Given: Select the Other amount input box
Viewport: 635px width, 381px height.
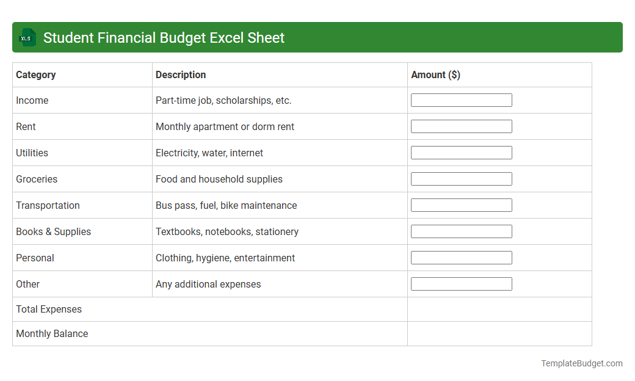Looking at the screenshot, I should [462, 283].
